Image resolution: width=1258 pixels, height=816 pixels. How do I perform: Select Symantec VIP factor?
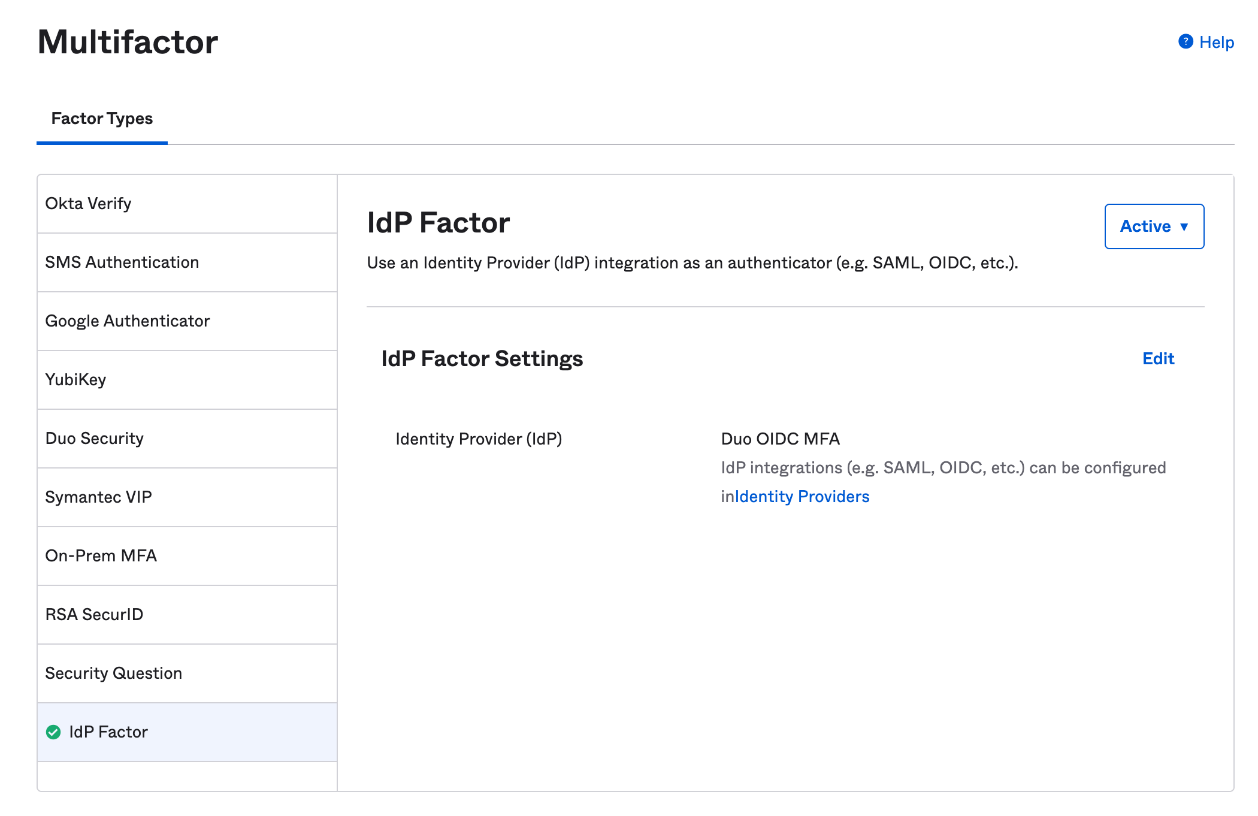[98, 497]
